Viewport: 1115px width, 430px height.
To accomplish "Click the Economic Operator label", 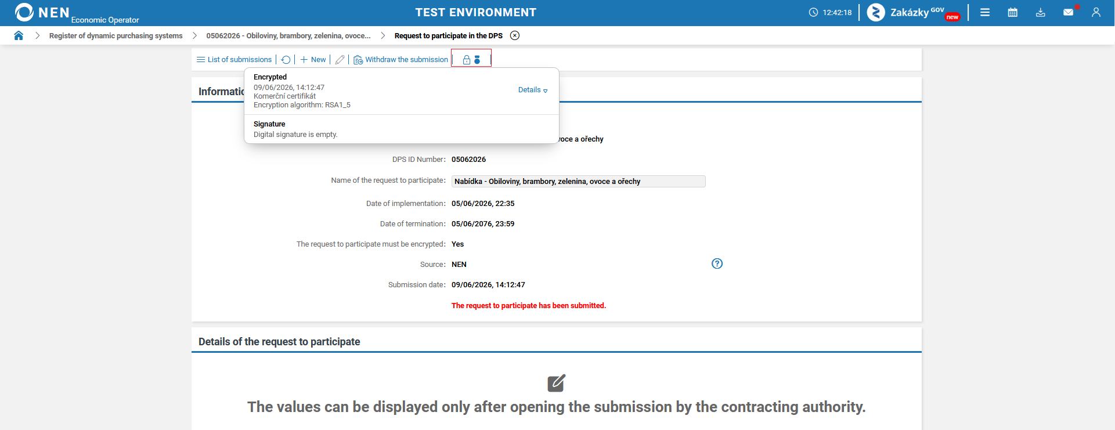I will tap(105, 20).
